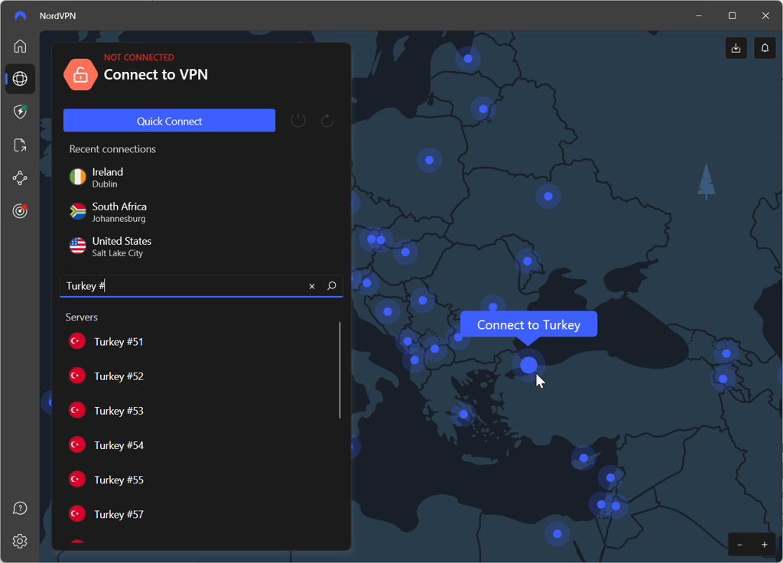This screenshot has height=563, width=783.
Task: Open the notifications bell icon
Action: point(765,48)
